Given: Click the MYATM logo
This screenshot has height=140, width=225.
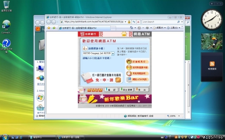Looking at the screenshot, I should coord(95,90).
